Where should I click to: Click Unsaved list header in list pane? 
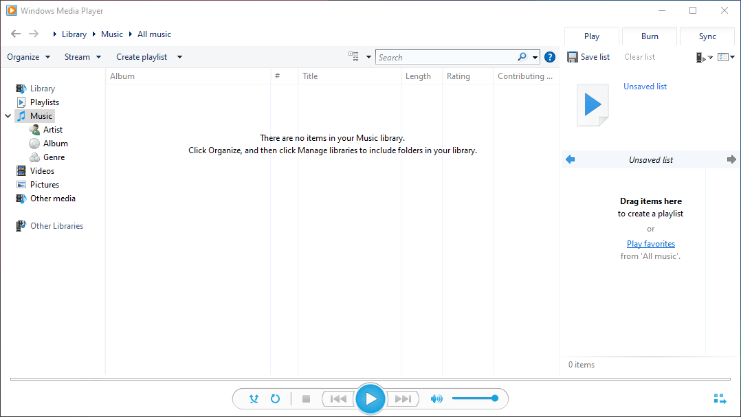click(x=651, y=159)
